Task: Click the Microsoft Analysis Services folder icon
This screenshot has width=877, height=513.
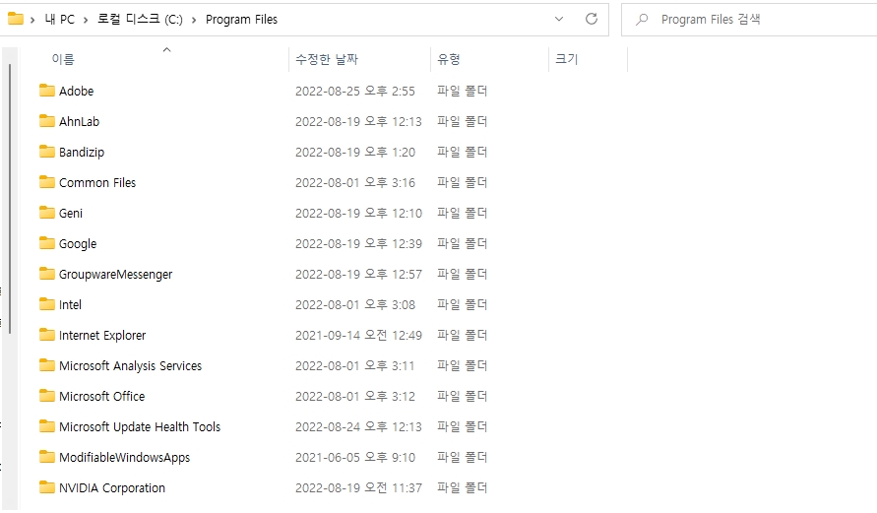Action: pos(47,364)
